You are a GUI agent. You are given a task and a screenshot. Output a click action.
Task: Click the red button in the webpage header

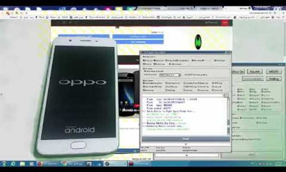tap(225, 23)
